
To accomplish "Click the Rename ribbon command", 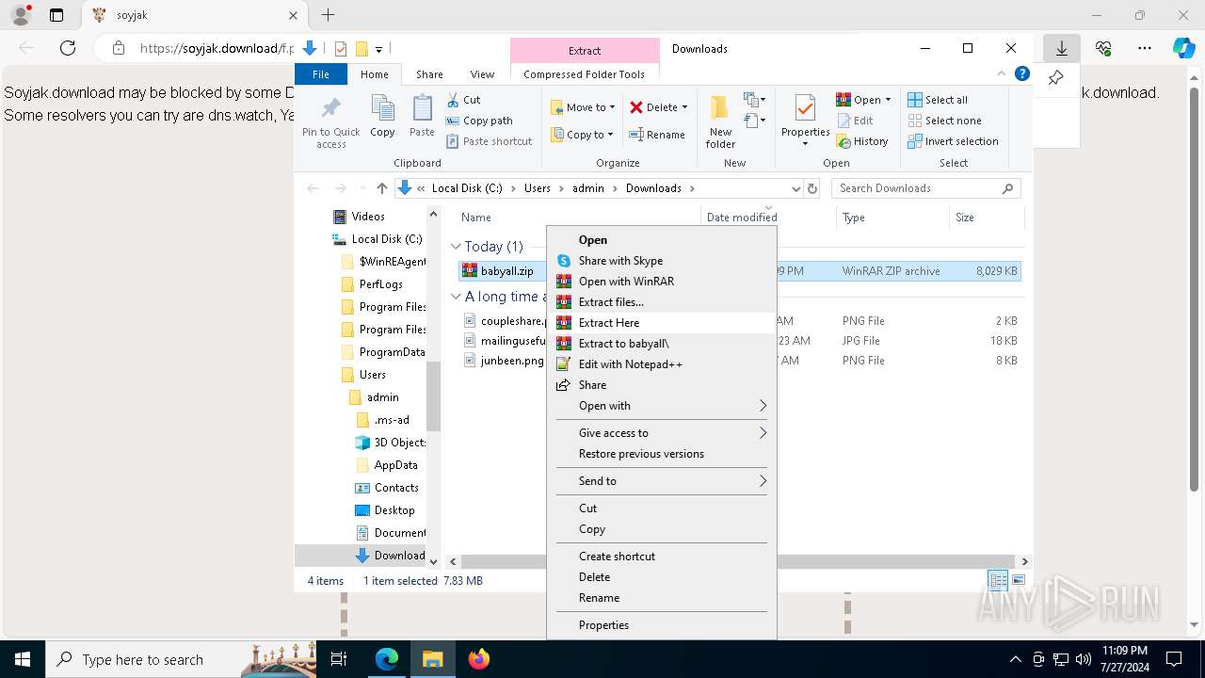I will point(657,135).
